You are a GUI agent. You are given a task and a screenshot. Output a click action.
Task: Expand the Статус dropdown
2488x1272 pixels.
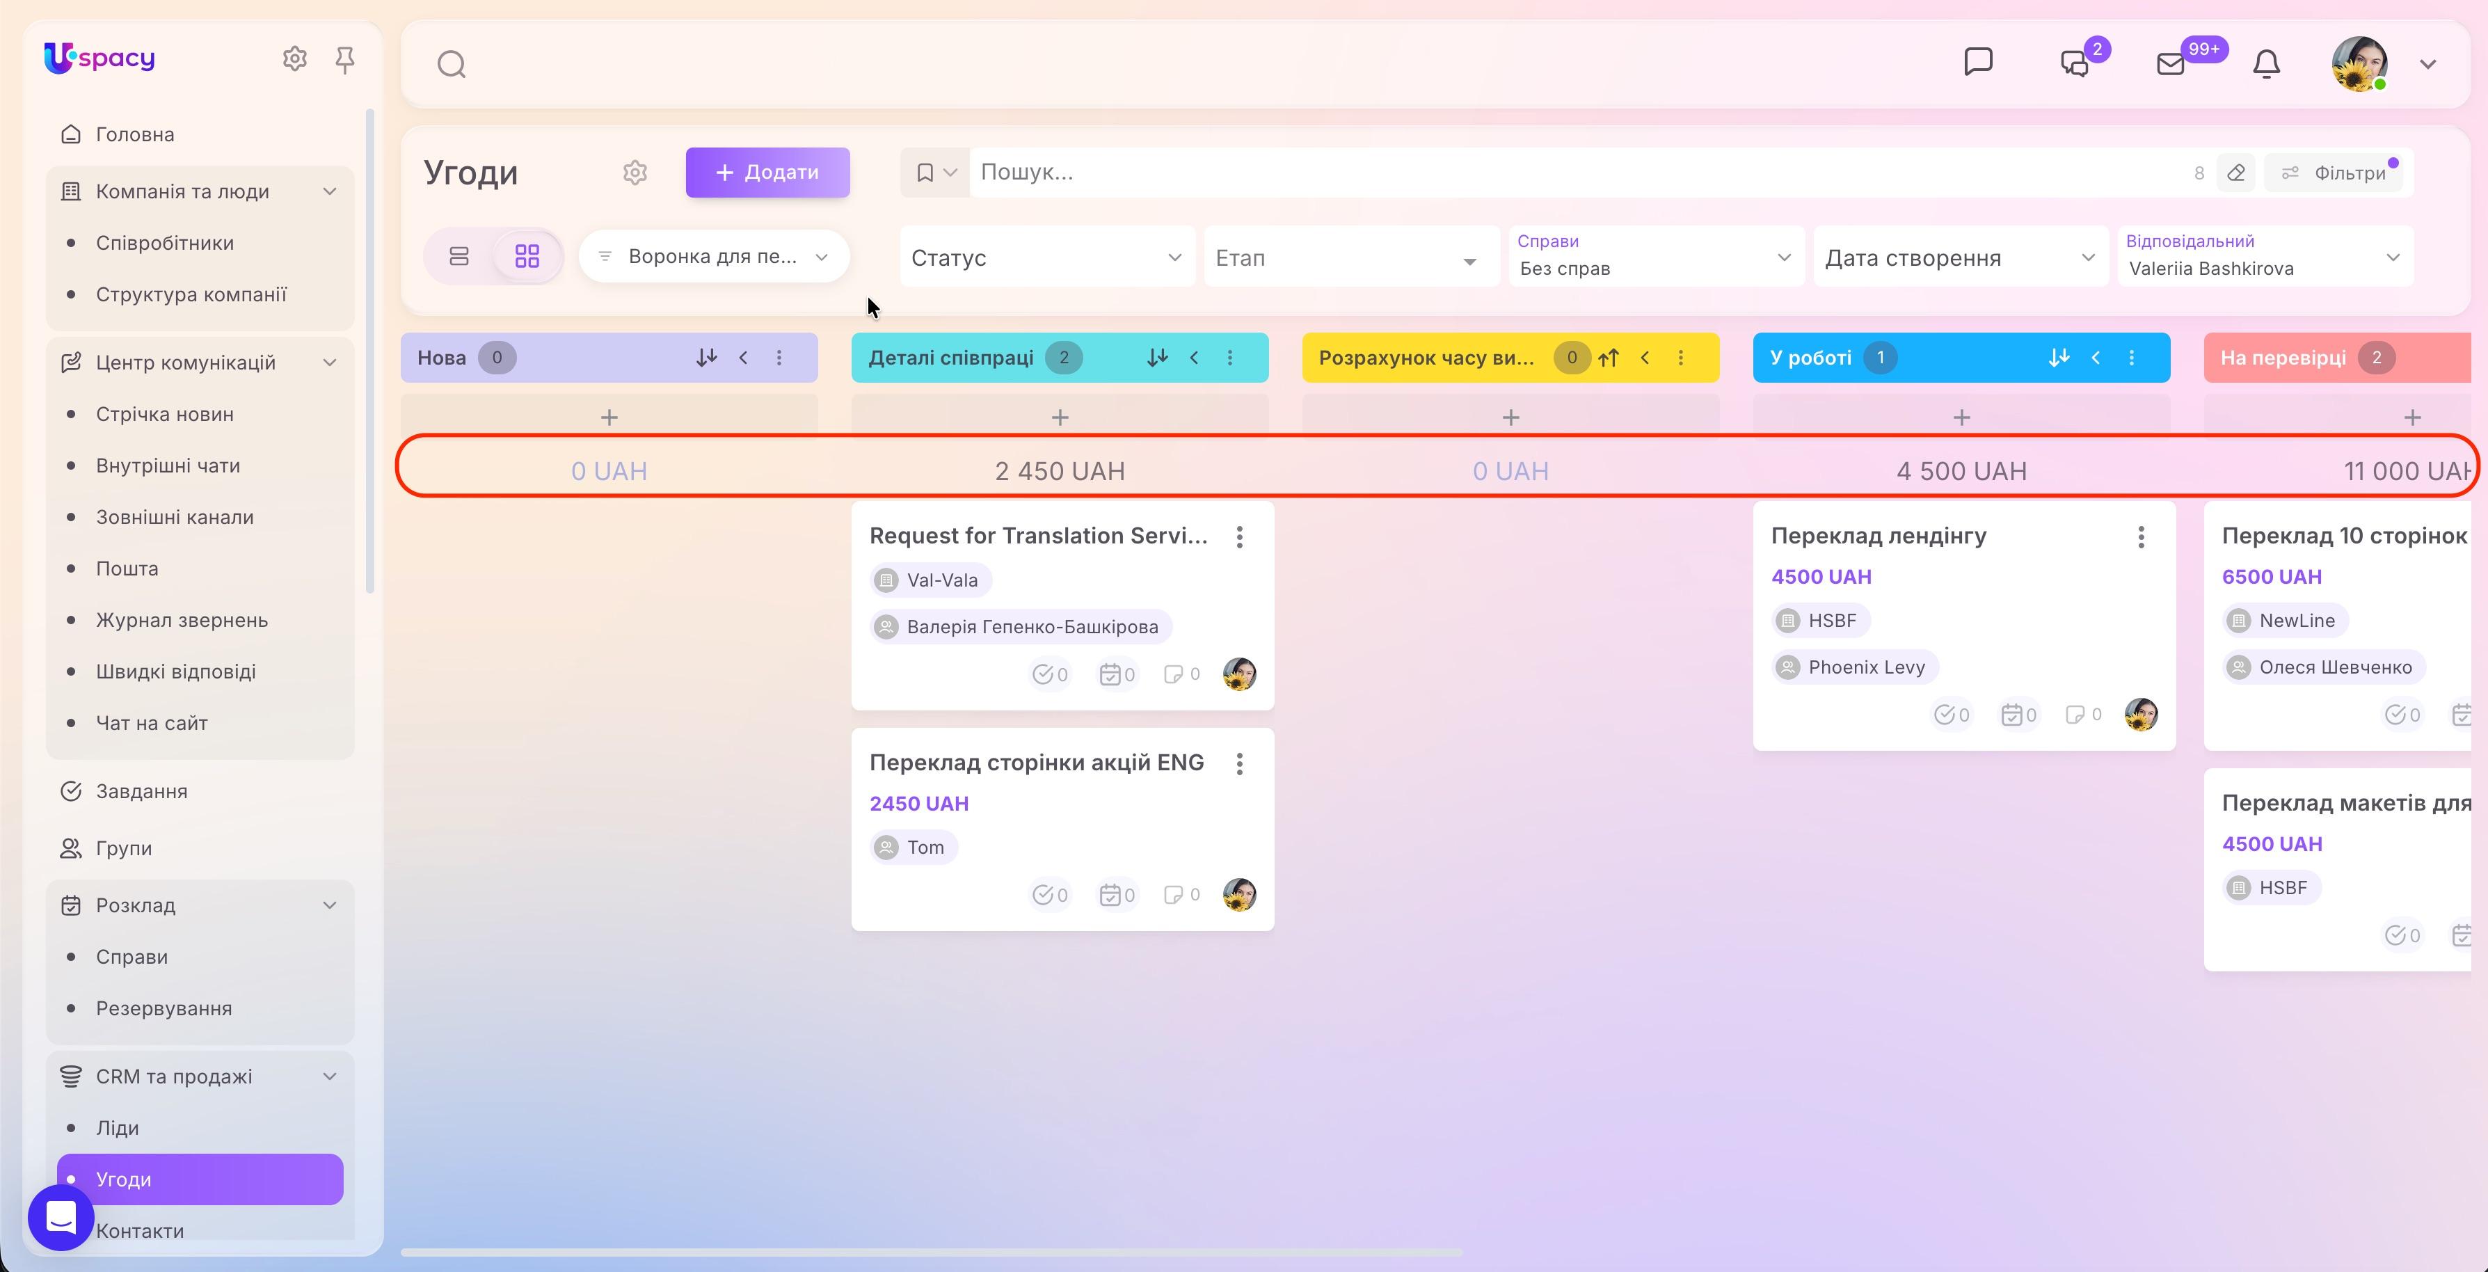point(1047,257)
